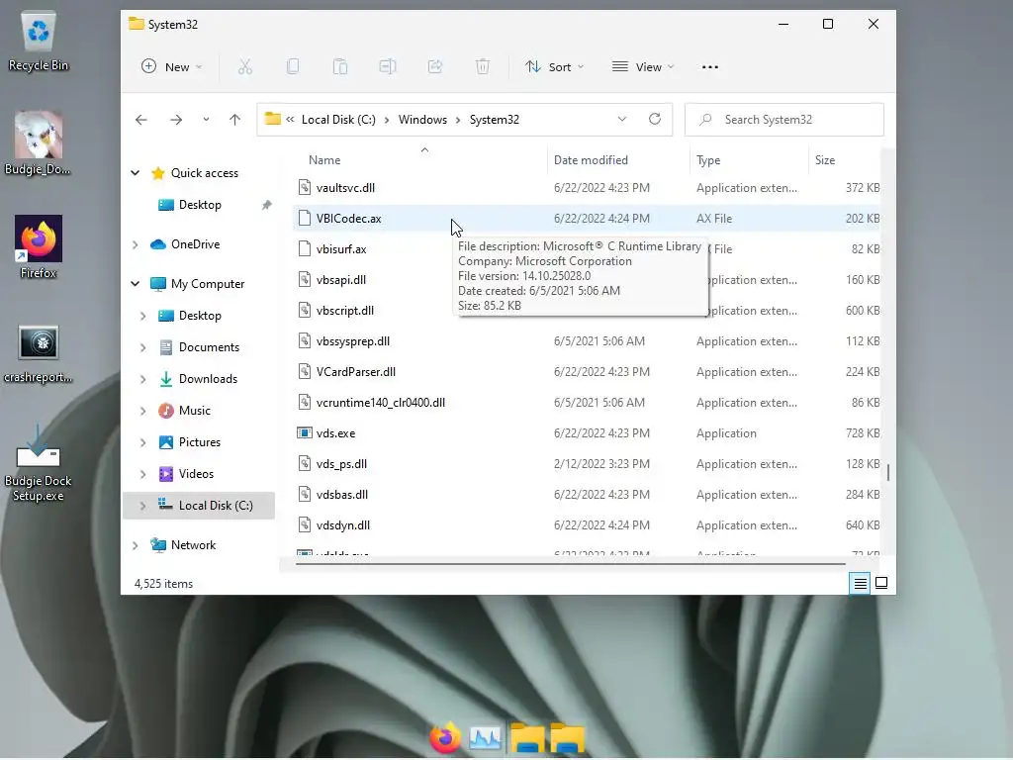Expand the Local Disk (C:) tree node
1013x760 pixels.
coord(142,506)
